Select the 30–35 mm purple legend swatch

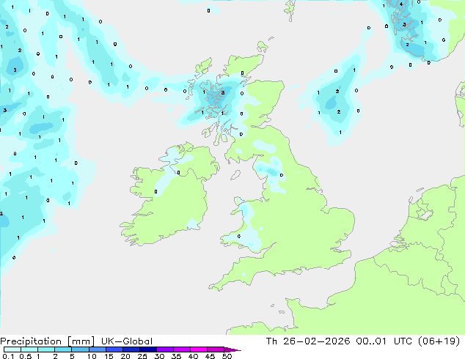(165, 349)
